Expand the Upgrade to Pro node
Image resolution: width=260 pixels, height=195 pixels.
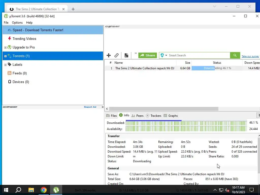click(x=5, y=47)
